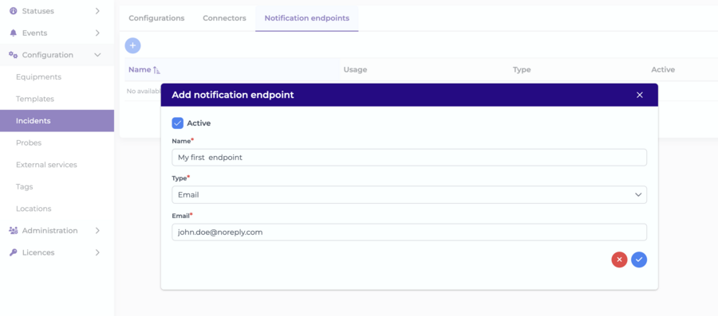Click the Statuses menu label

38,11
